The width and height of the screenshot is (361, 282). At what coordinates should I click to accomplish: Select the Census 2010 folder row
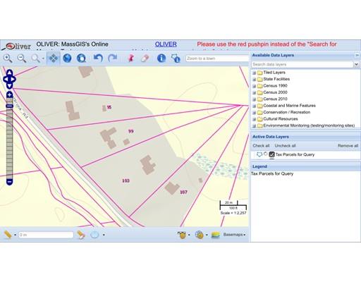(275, 99)
